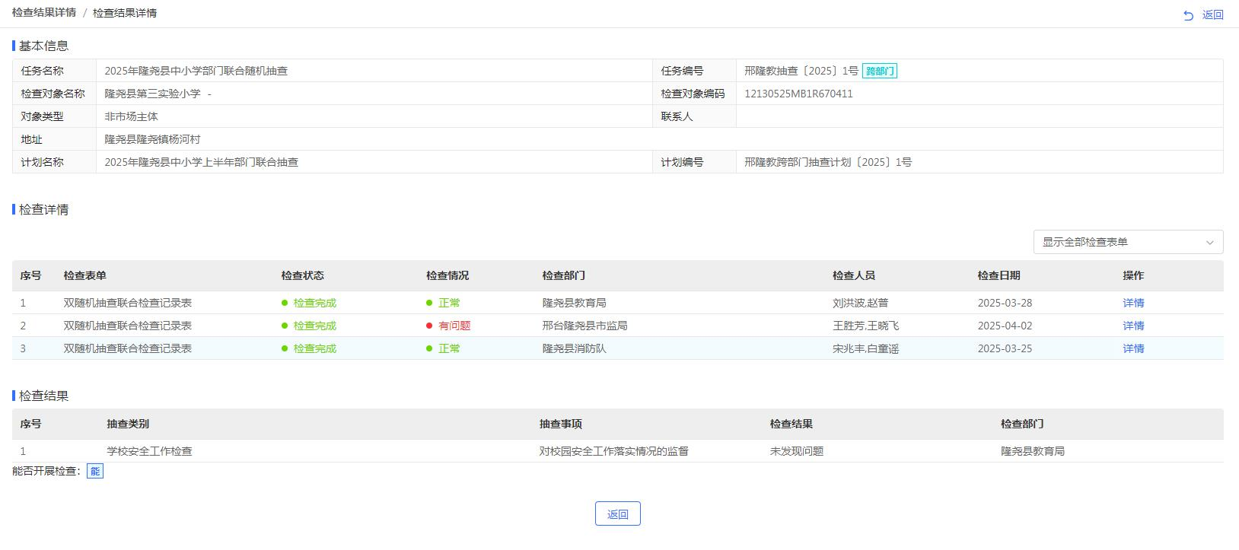Viewport: 1239px width, 550px height.
Task: Click the first 检查结果详情 breadcrumb
Action: tap(44, 13)
